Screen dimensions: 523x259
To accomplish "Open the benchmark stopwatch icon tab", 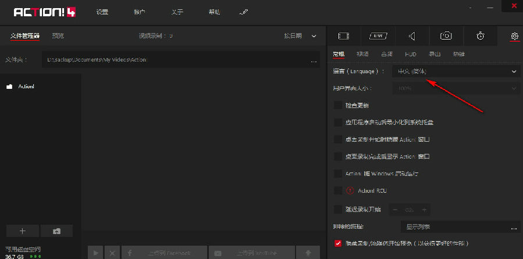I will click(x=481, y=35).
